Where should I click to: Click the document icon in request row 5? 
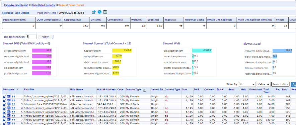coord(4,112)
